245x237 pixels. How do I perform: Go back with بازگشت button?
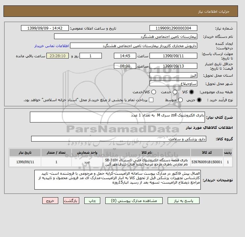71,201
